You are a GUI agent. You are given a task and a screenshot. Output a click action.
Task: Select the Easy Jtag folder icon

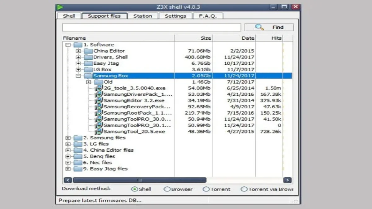88,63
